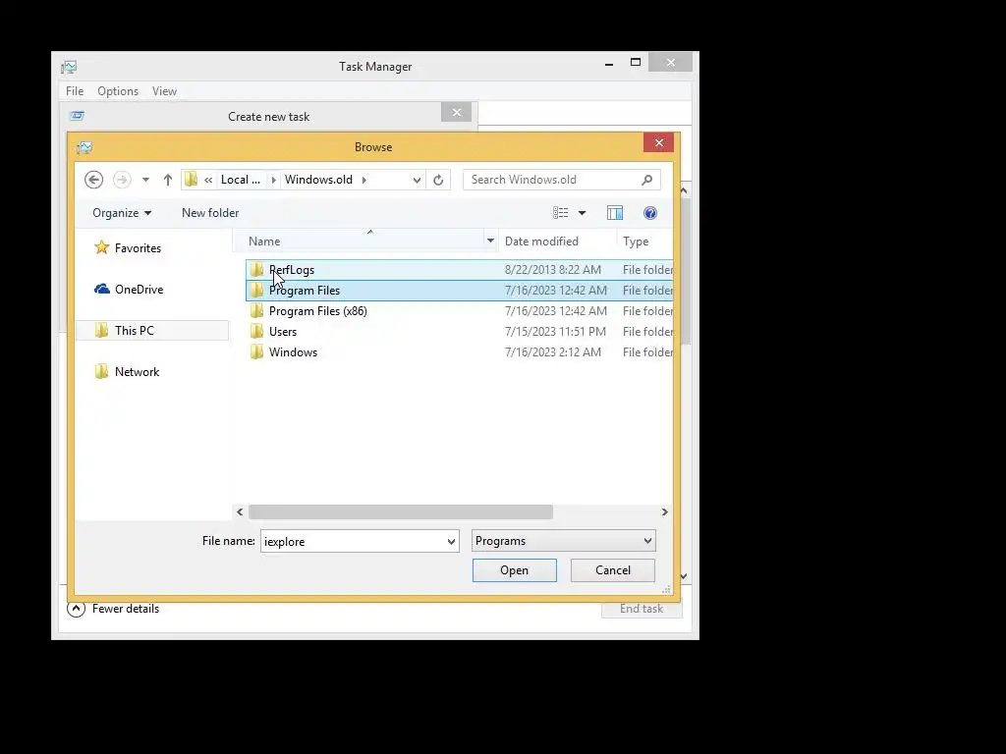Select Favorites in navigation pane
Image resolution: width=1006 pixels, height=754 pixels.
138,248
